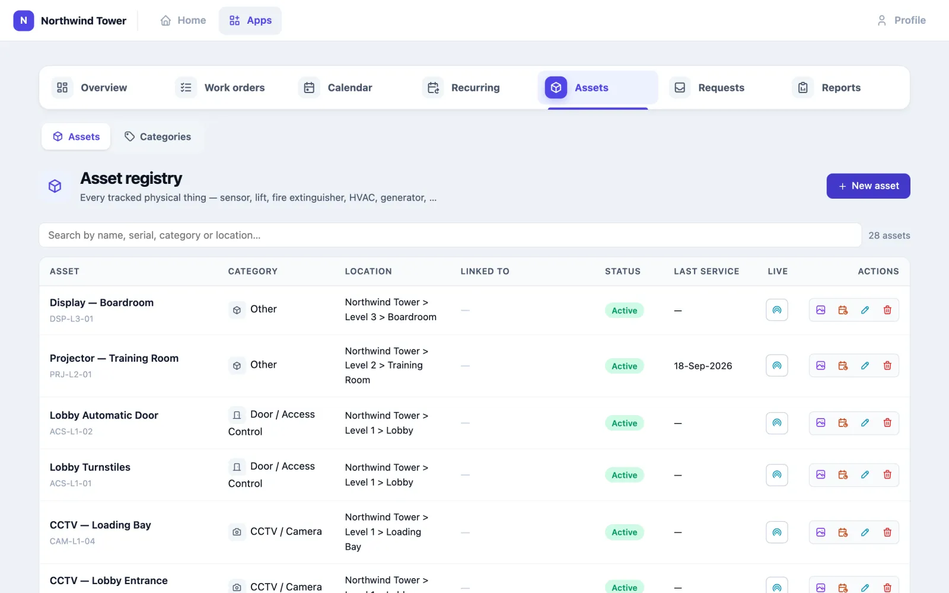Navigate to Home in top bar
Viewport: 949px width, 593px height.
coord(183,20)
